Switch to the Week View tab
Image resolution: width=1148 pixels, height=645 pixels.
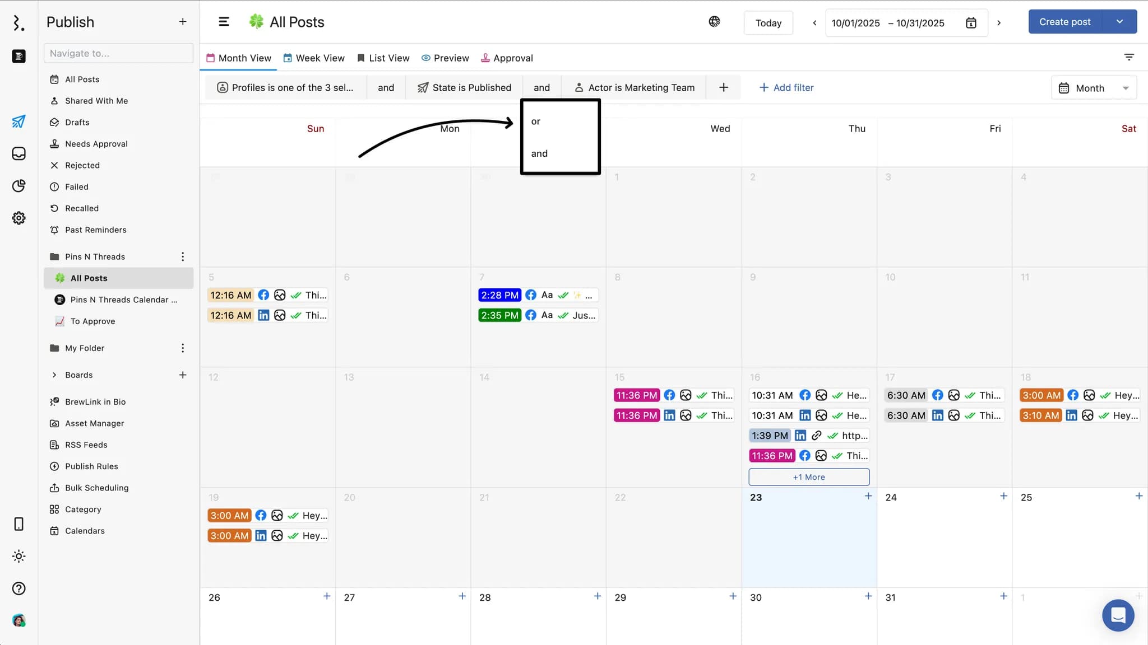tap(314, 58)
